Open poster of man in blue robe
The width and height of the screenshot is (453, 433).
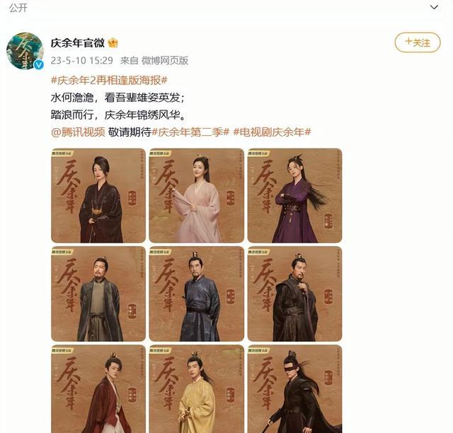click(x=197, y=294)
